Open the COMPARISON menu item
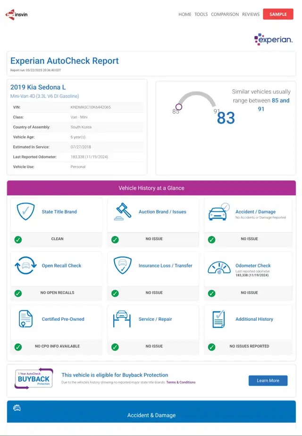 tap(225, 14)
